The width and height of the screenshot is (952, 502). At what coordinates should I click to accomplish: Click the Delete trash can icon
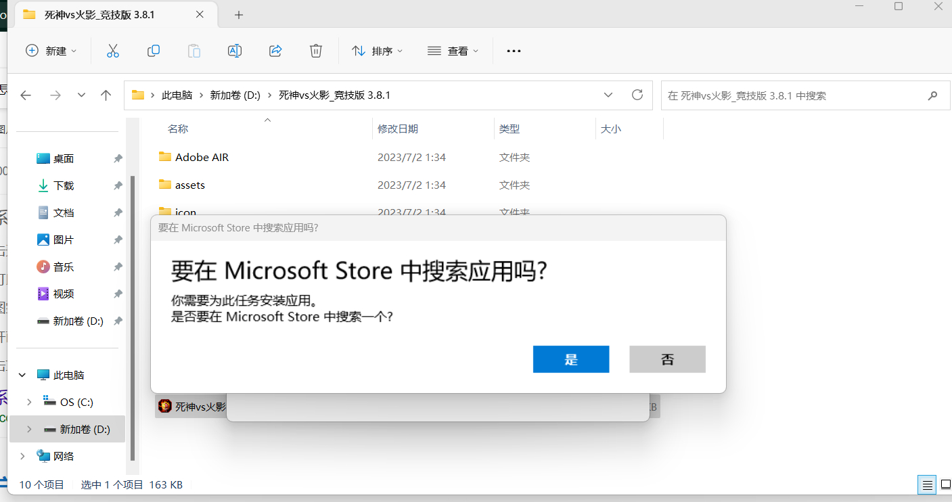[315, 51]
